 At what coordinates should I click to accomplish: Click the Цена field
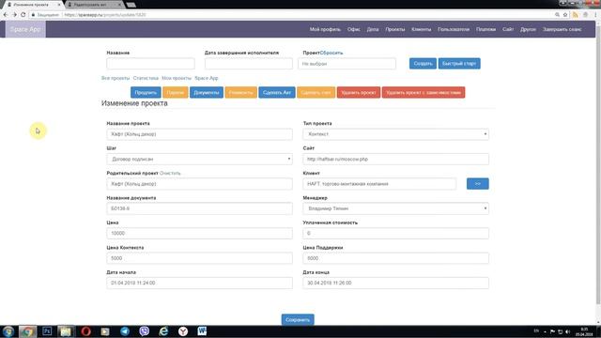click(x=199, y=234)
